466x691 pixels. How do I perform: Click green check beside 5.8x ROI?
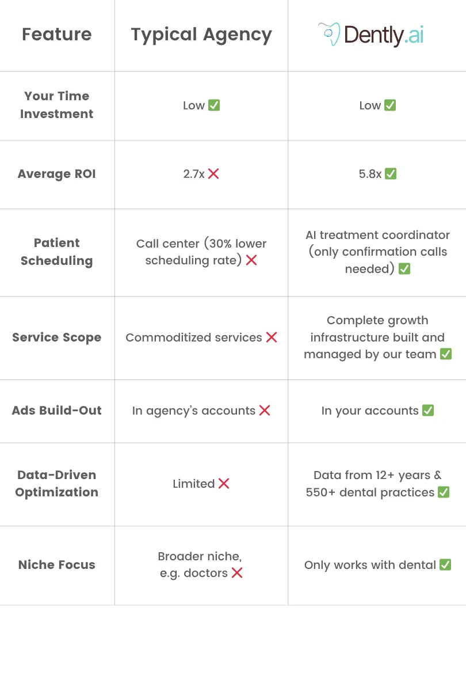pos(391,173)
